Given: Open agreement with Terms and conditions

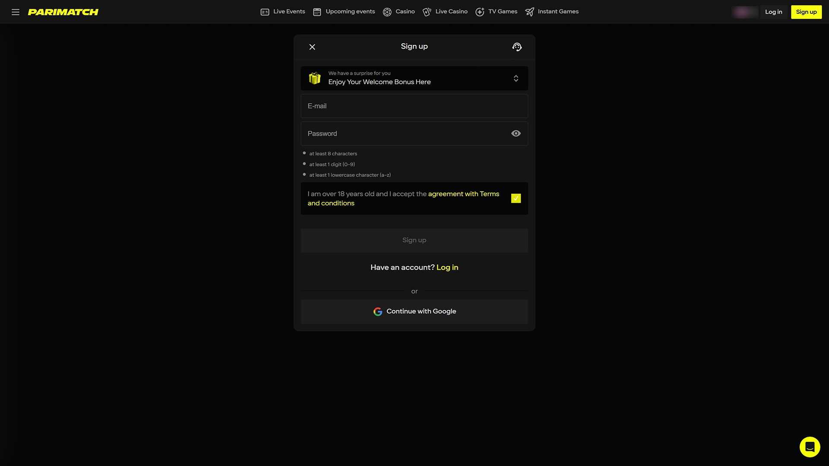Looking at the screenshot, I should 463,194.
